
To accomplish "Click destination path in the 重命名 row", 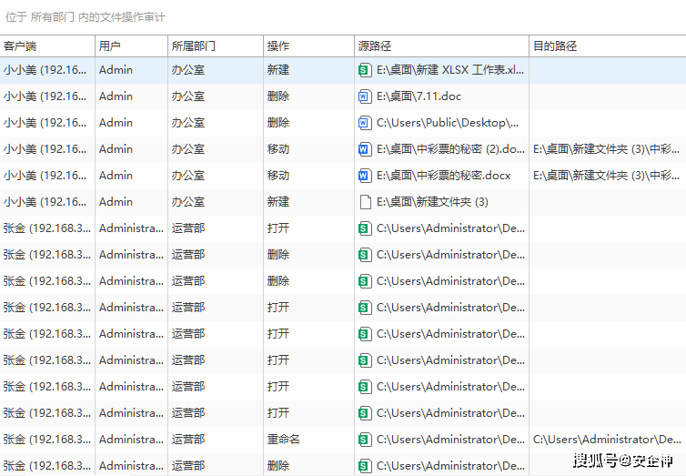I will 607,439.
